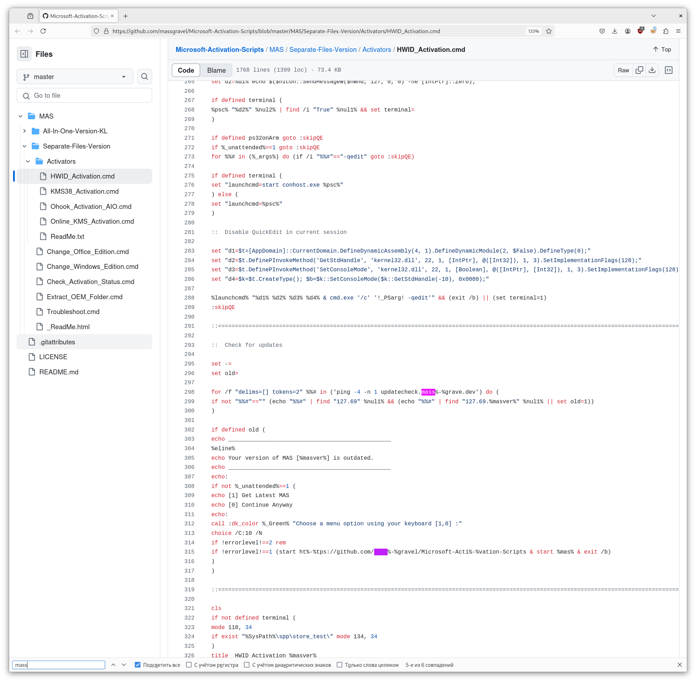The height and width of the screenshot is (682, 696).
Task: Reload the page
Action: pyautogui.click(x=43, y=31)
